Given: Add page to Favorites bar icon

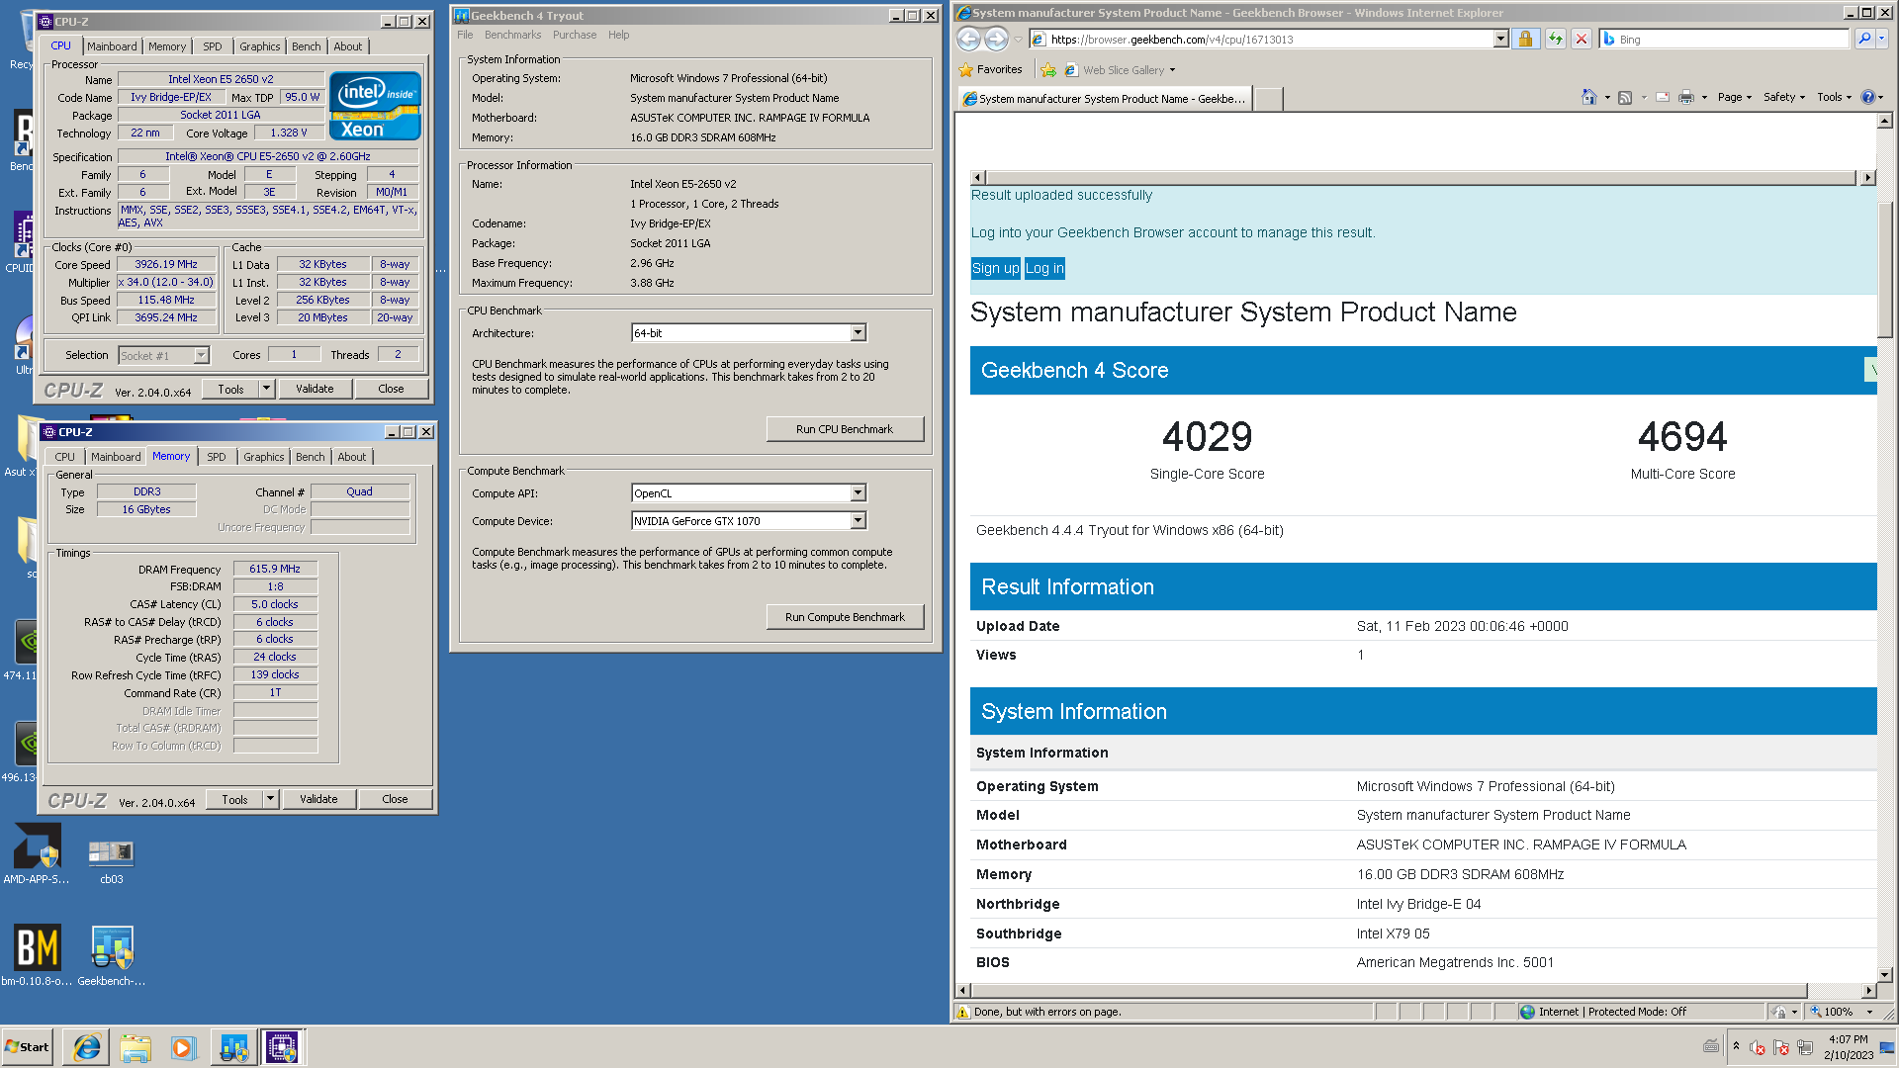Looking at the screenshot, I should pos(1048,70).
